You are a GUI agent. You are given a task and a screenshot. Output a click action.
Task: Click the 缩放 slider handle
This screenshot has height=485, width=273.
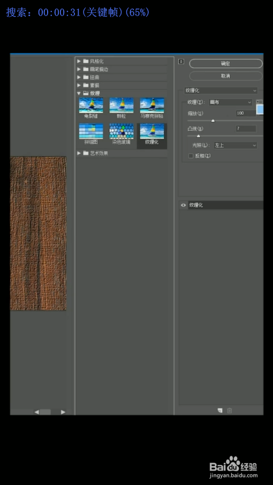[213, 121]
